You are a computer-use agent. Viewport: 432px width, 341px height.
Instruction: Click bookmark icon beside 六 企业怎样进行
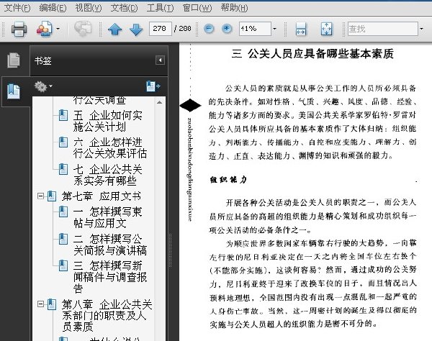[63, 142]
